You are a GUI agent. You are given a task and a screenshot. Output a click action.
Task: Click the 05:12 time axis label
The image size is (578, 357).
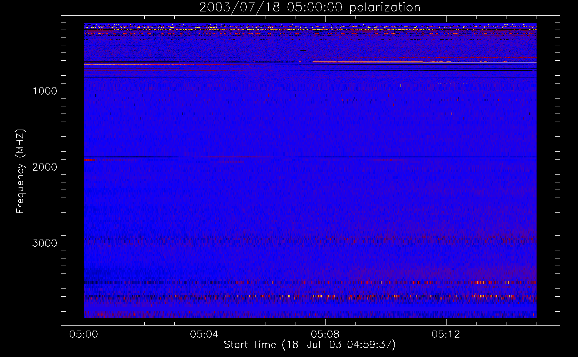click(446, 335)
